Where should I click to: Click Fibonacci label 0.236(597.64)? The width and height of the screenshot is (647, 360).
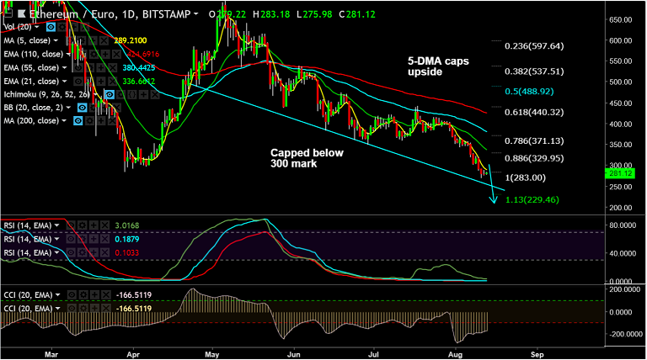click(534, 45)
